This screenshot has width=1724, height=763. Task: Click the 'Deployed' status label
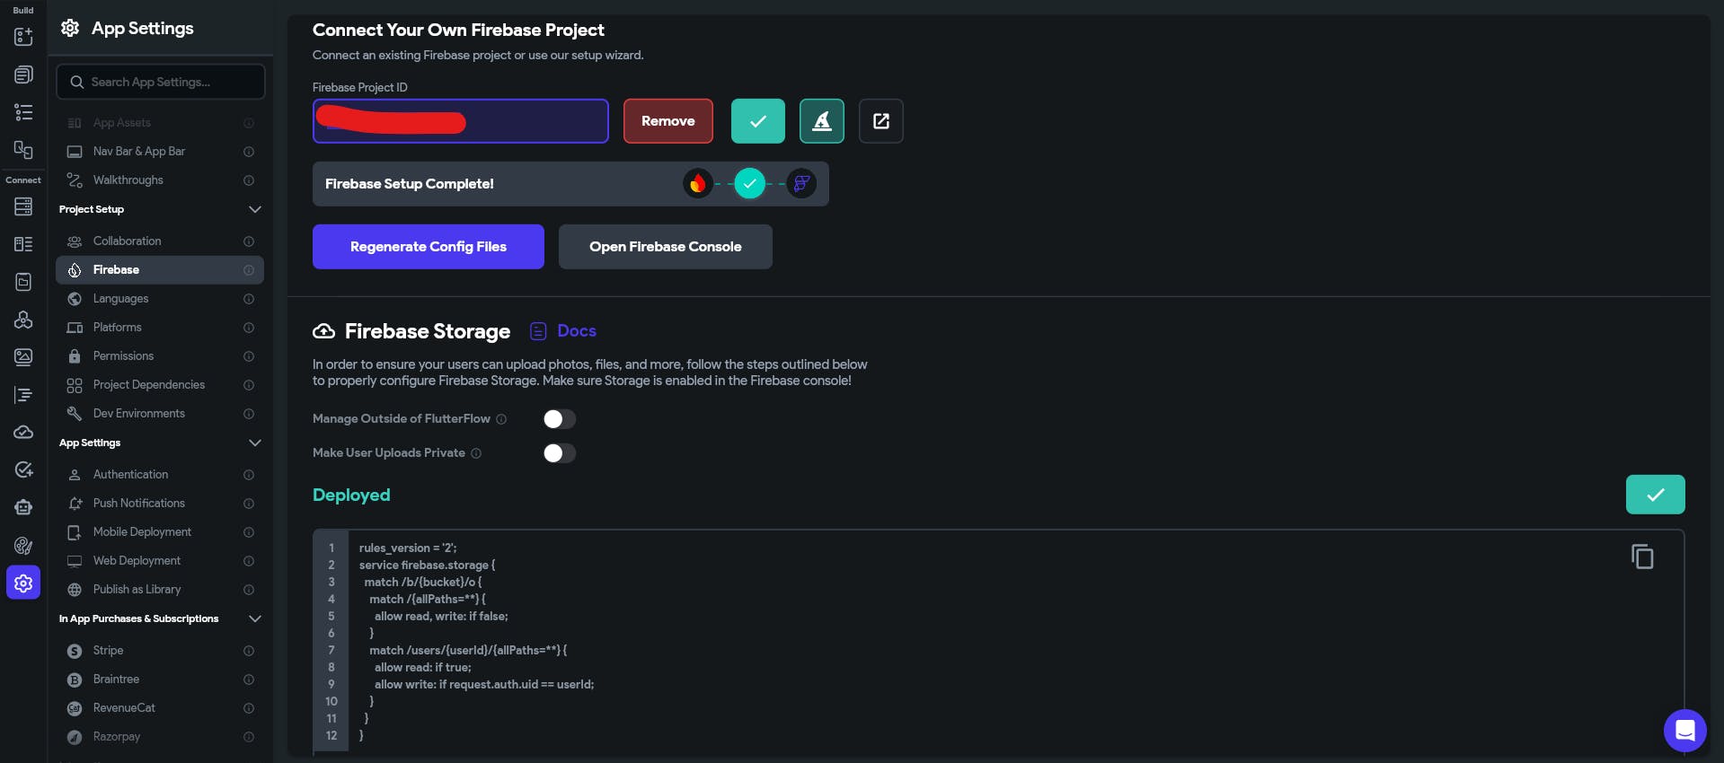click(x=351, y=496)
